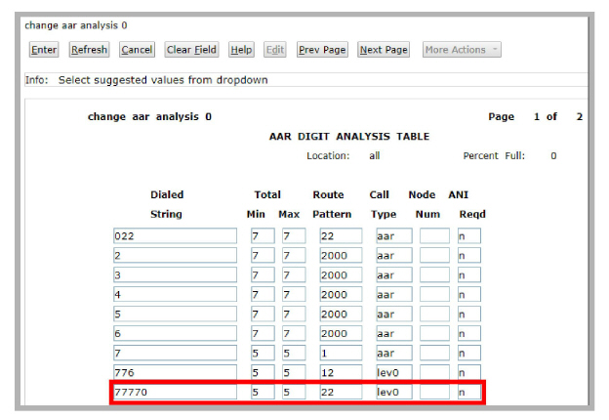Select the Dialed String field containing 77770

pos(175,392)
